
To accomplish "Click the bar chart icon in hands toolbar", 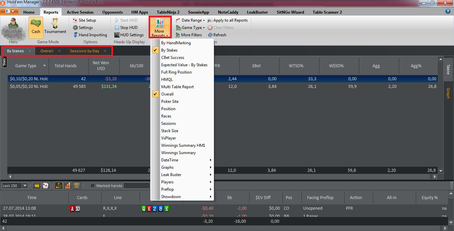I will point(67,186).
